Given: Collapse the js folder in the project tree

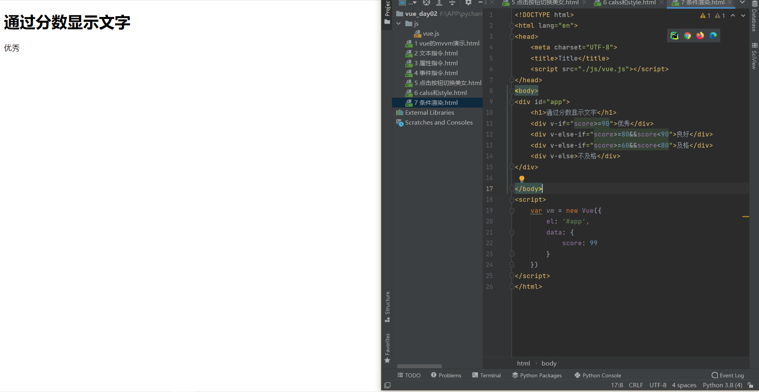Looking at the screenshot, I should (x=399, y=24).
